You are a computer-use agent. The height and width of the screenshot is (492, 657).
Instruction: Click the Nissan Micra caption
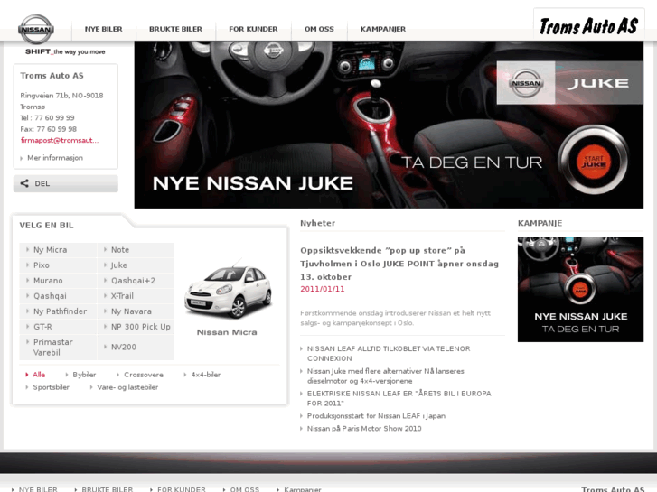click(227, 332)
